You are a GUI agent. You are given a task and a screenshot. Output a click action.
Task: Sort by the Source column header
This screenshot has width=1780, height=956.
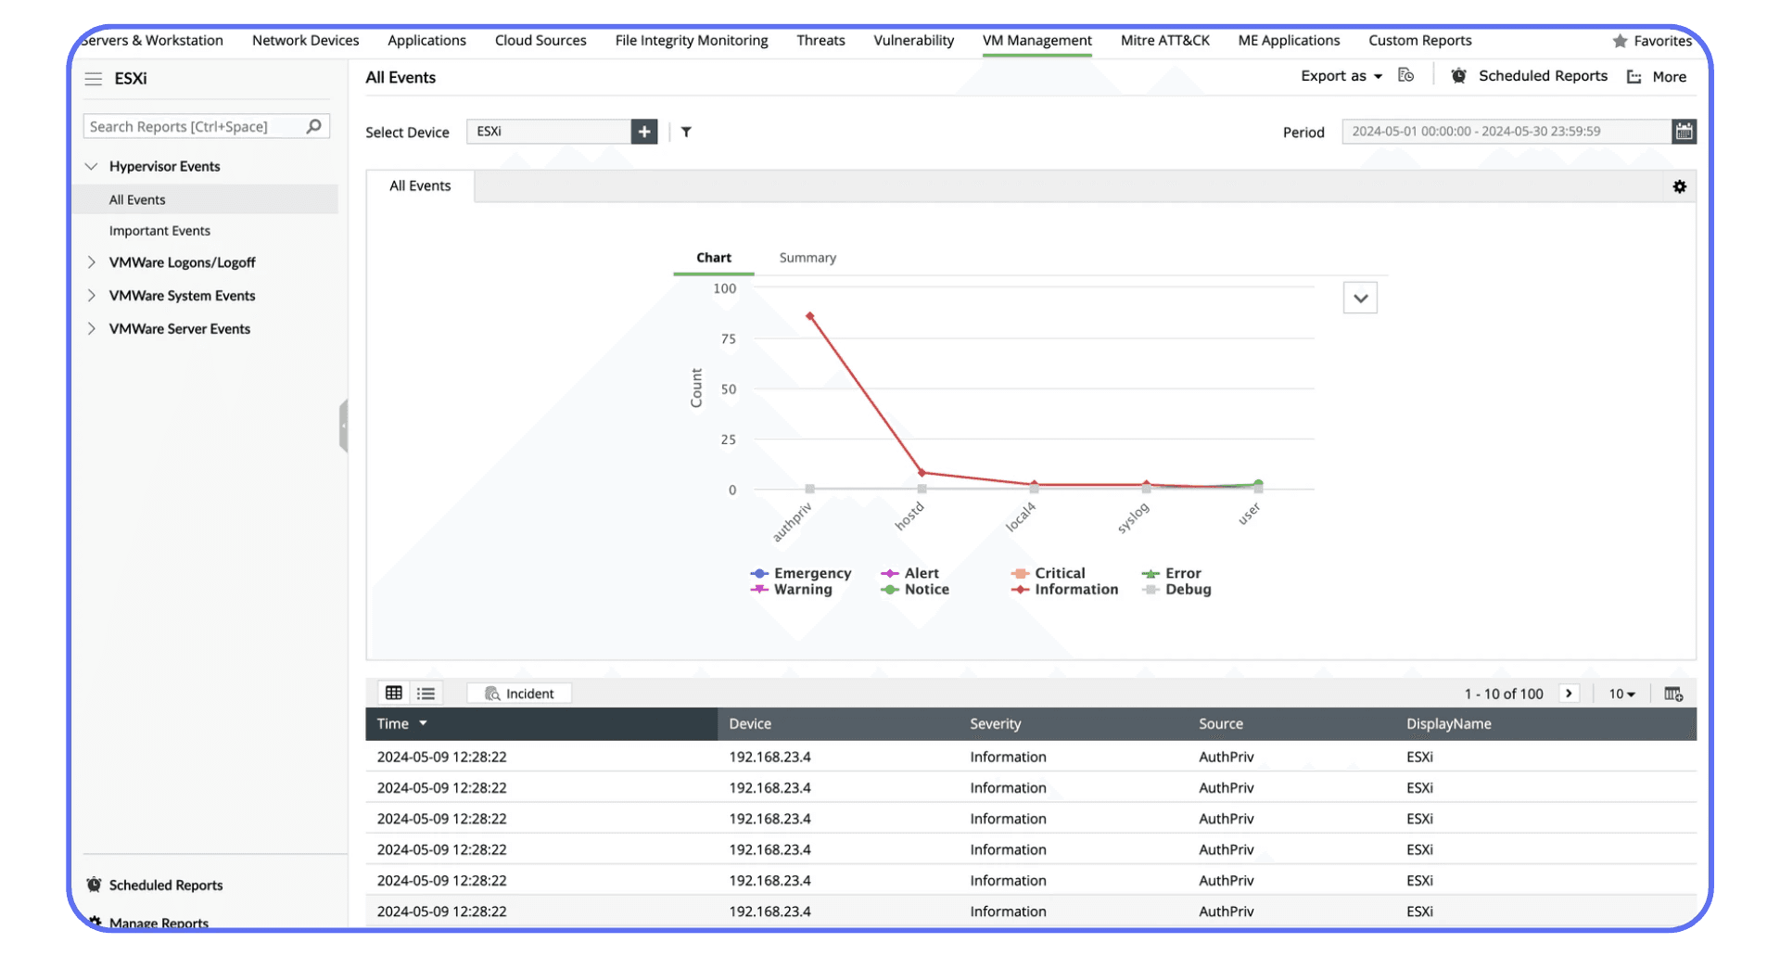[1221, 724]
